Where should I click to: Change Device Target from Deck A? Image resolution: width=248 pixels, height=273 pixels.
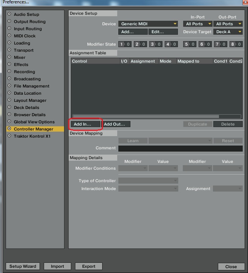pos(228,32)
